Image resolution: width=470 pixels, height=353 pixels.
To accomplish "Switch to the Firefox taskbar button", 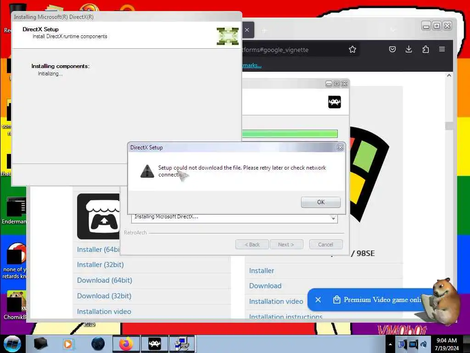I will (x=126, y=344).
